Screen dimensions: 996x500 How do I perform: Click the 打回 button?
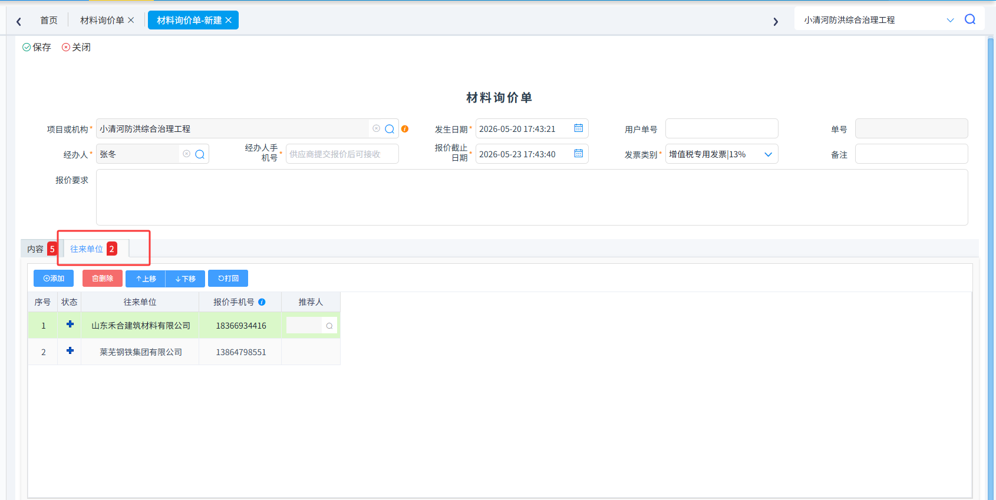[x=228, y=279]
